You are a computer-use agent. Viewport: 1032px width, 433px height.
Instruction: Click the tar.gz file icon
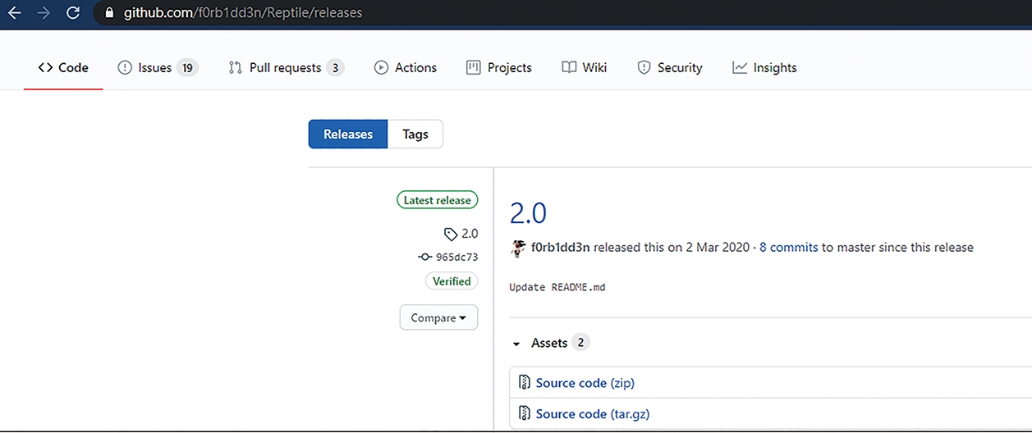[525, 414]
